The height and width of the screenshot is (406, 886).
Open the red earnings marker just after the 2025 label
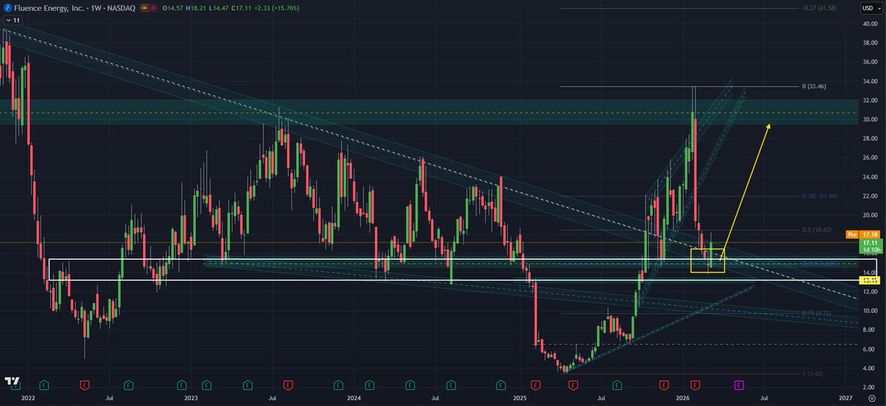coord(536,385)
